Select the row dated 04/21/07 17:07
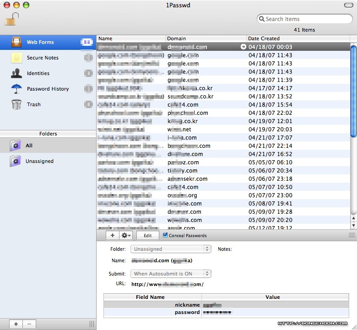The height and width of the screenshot is (330, 357). (x=223, y=138)
